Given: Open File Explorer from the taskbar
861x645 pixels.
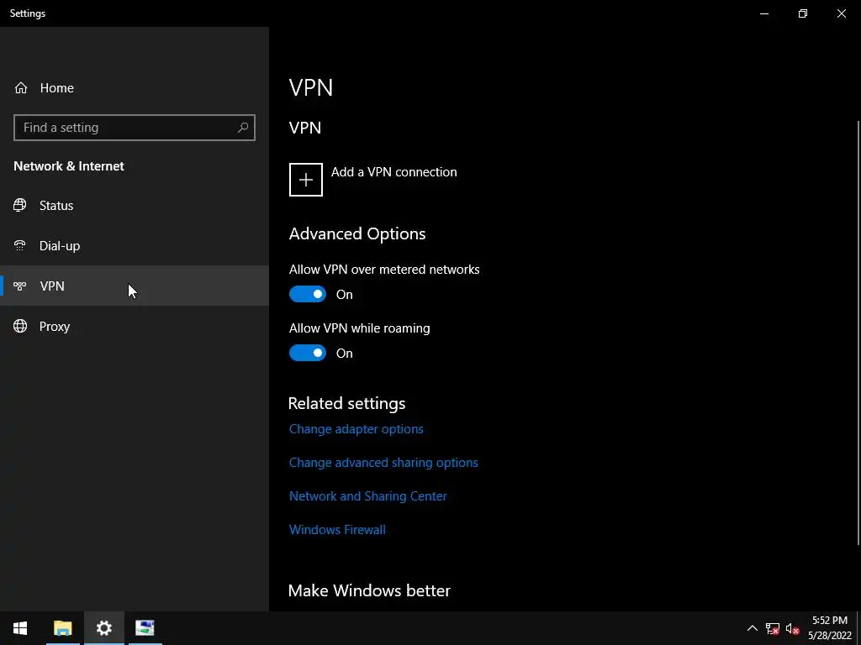Looking at the screenshot, I should [62, 628].
